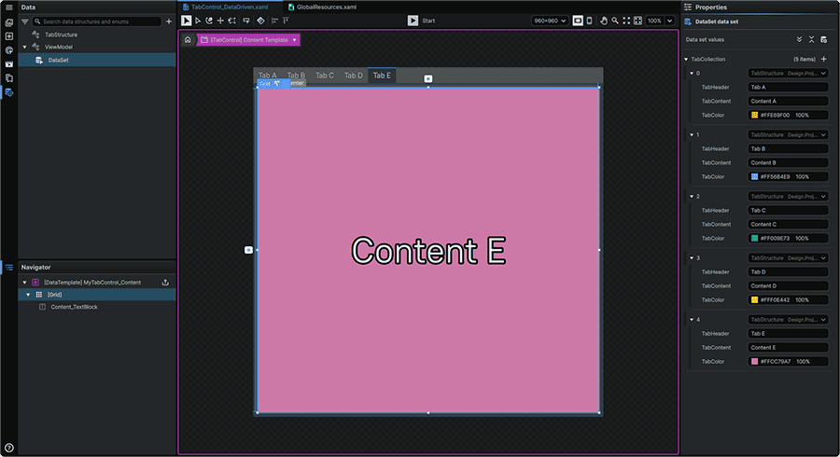Open the clapperboard animation icon in the left sidebar strip
This screenshot has height=457, width=840.
pyautogui.click(x=8, y=64)
